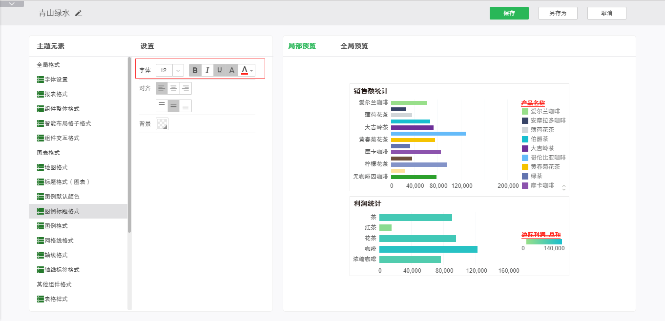Toggle strikethrough formatting

[x=232, y=70]
